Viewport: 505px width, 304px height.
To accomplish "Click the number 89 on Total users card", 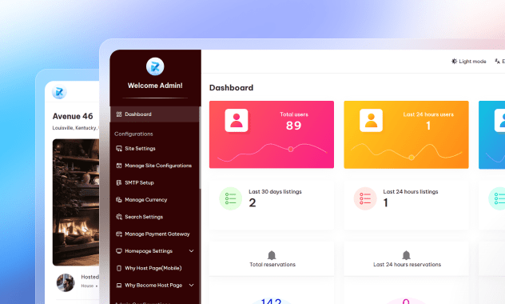I will [294, 126].
